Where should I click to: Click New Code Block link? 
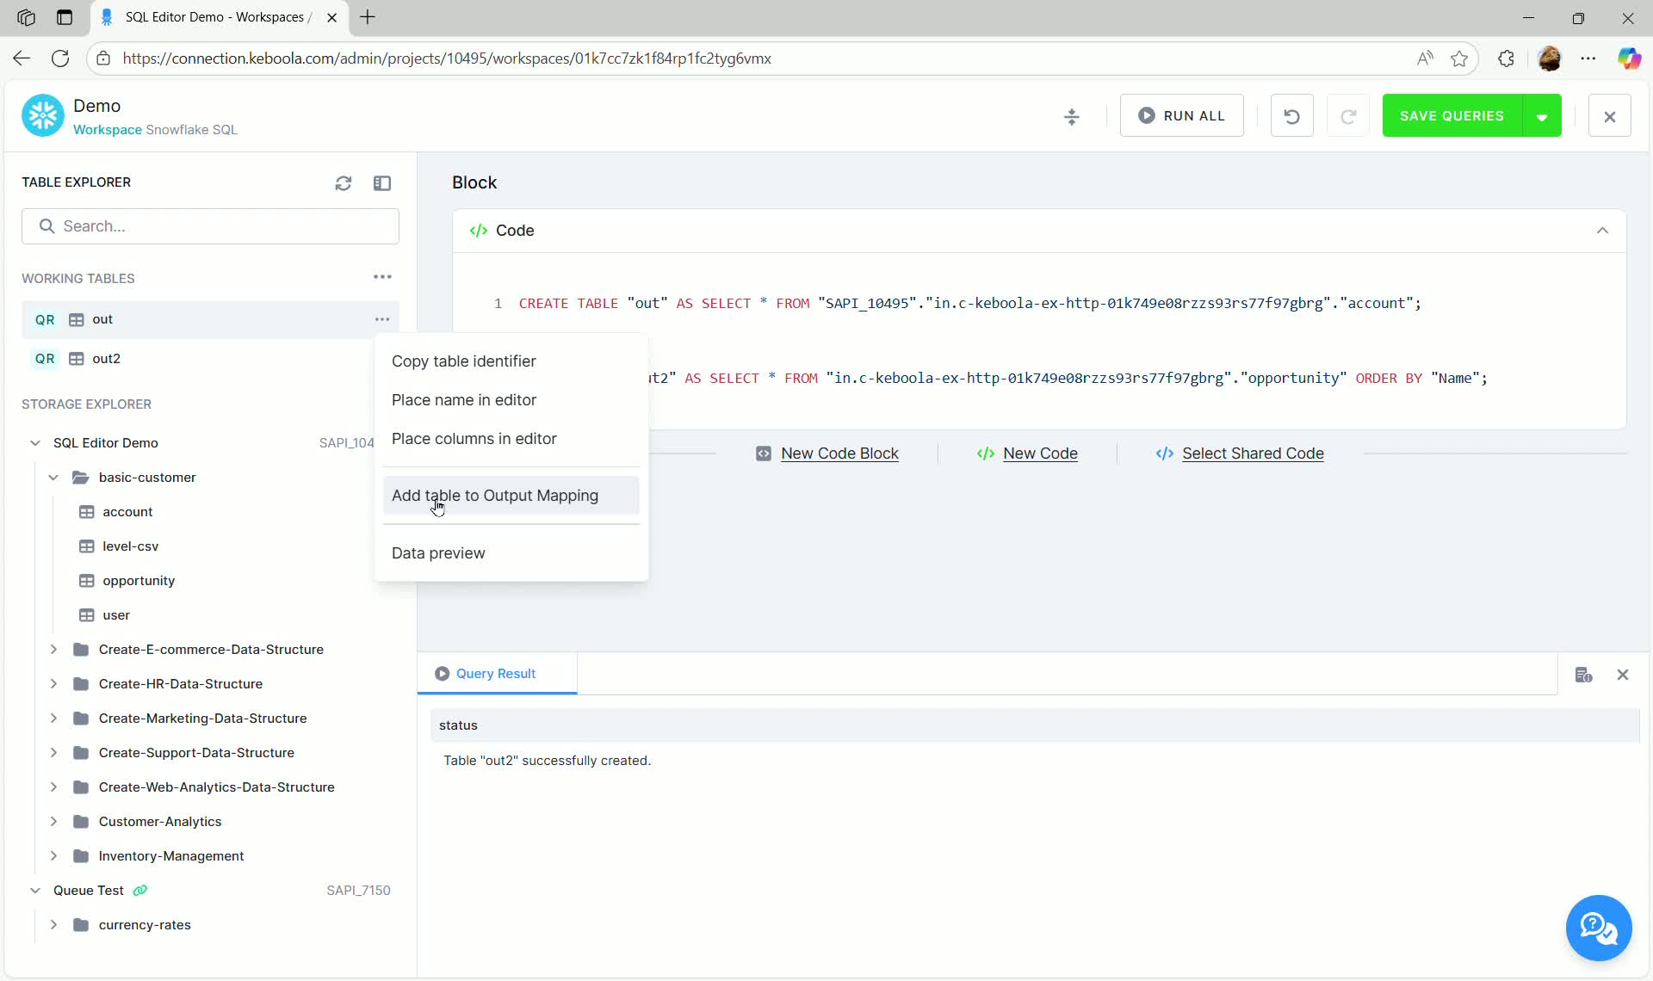click(839, 453)
